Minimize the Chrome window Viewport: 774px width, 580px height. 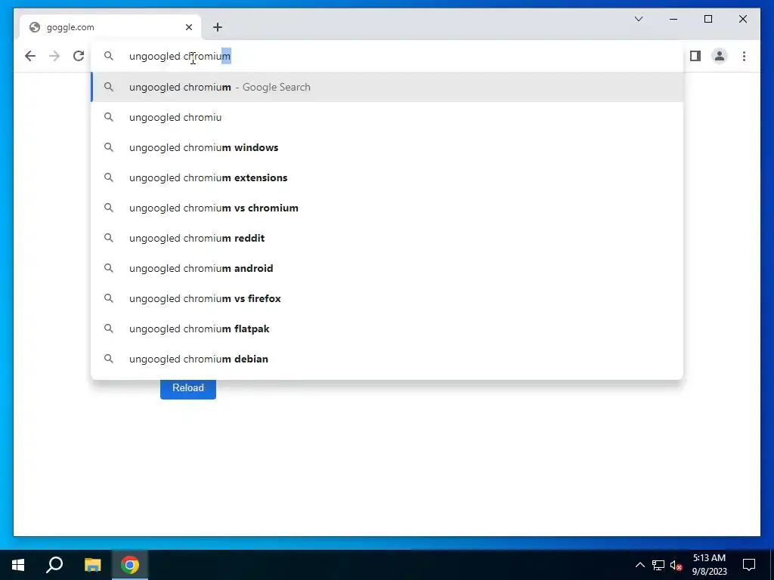tap(673, 19)
